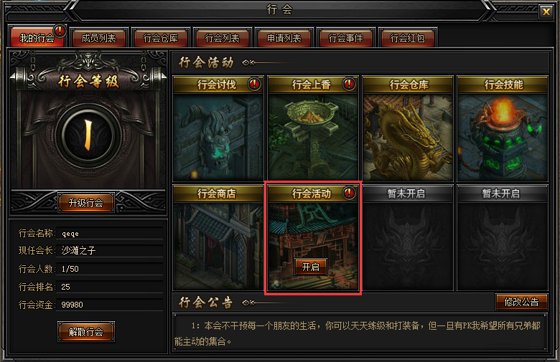The image size is (560, 362).
Task: Click the red alert badge on 行会讨伐
Action: [254, 84]
